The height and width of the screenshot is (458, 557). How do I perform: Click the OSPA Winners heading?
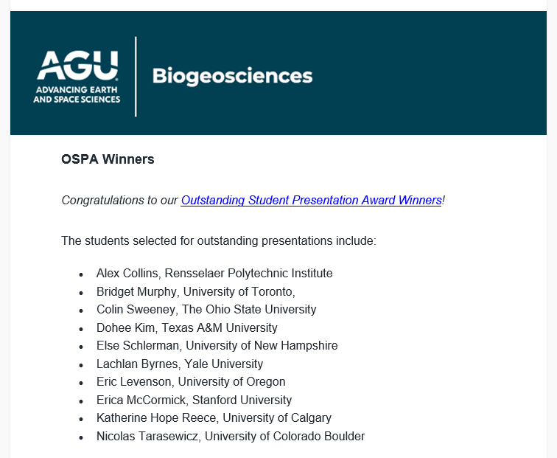(108, 159)
